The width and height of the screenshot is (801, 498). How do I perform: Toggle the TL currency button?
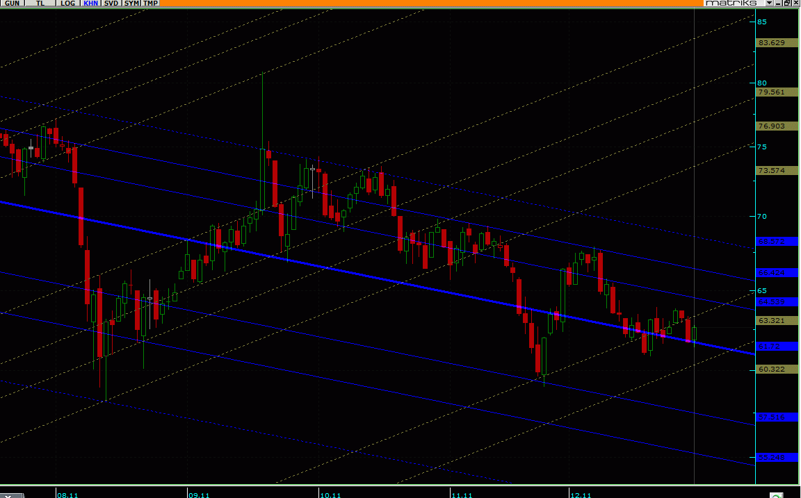coord(40,3)
